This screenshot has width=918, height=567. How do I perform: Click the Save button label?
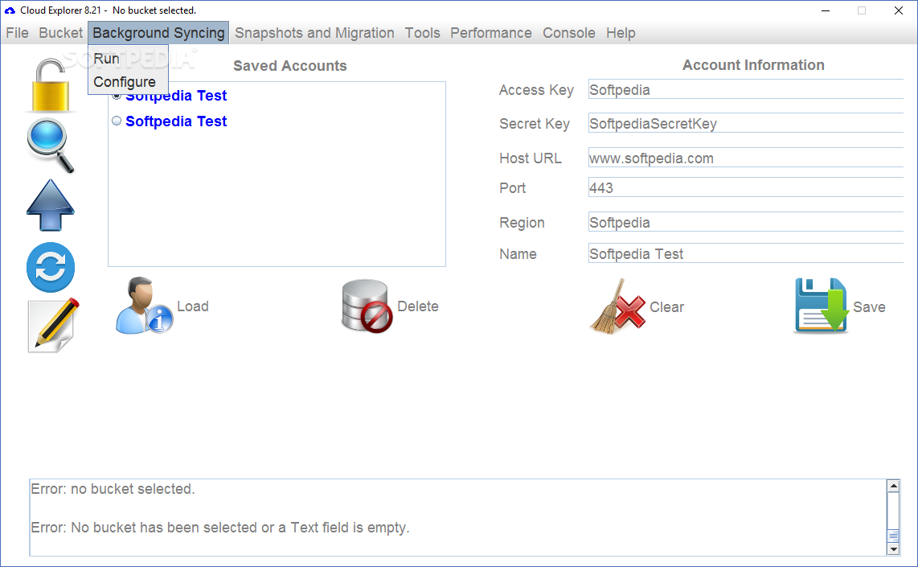tap(869, 307)
